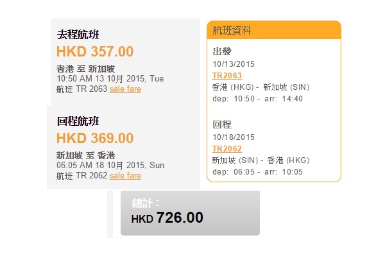Open the outbound flight sale fare link
The image size is (385, 258).
pos(125,89)
